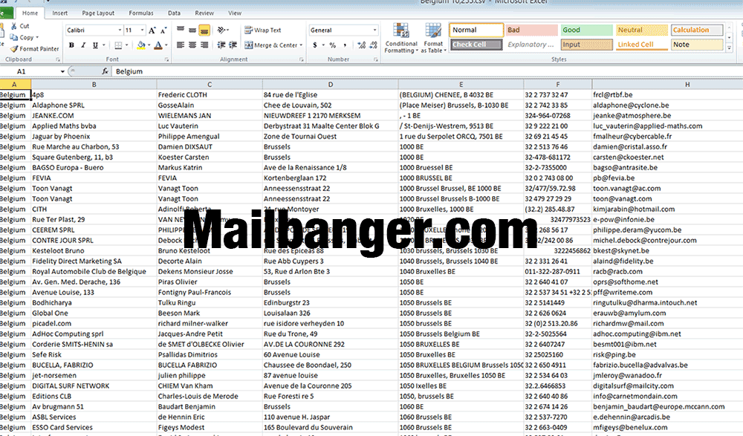Apply the Good cell style
The height and width of the screenshot is (436, 743).
pos(587,30)
